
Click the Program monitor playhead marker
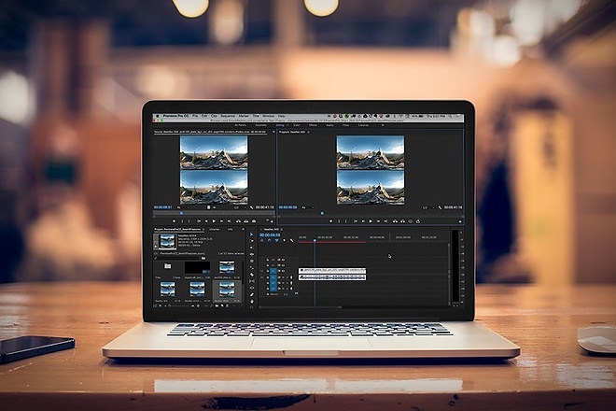pyautogui.click(x=322, y=214)
